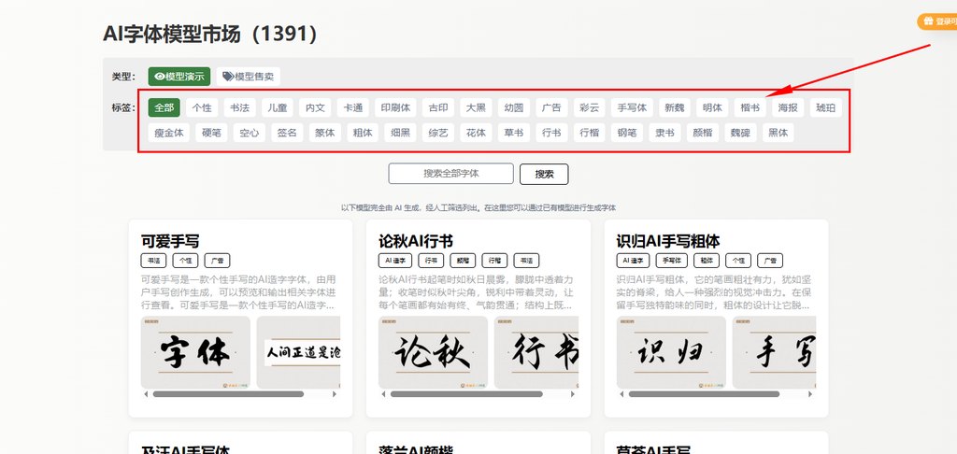Select the 手写体 tag in the 标签 row
The width and height of the screenshot is (957, 454).
pos(633,108)
